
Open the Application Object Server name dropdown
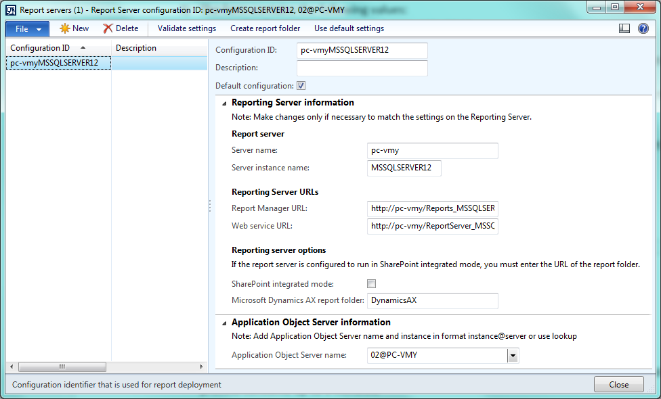pos(513,356)
